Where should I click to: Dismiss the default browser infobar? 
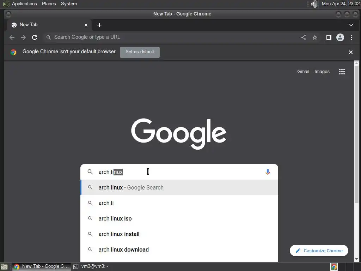pos(350,52)
